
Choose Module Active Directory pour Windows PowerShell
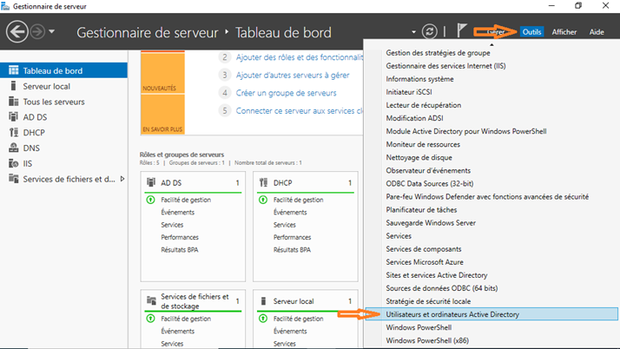[466, 131]
